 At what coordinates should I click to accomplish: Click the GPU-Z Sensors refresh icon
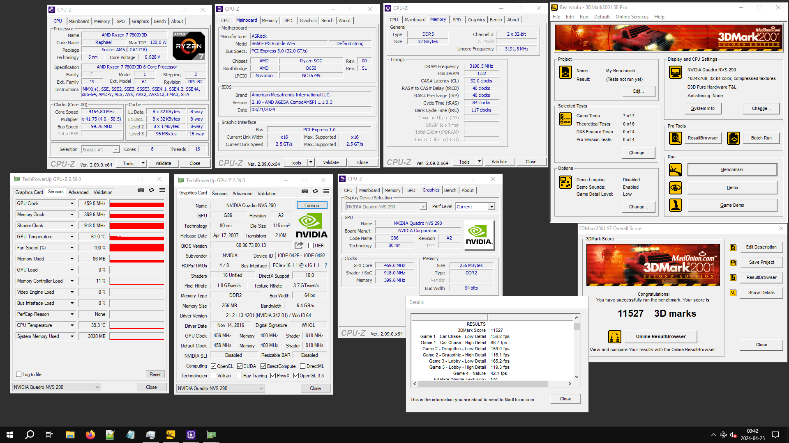click(x=151, y=190)
